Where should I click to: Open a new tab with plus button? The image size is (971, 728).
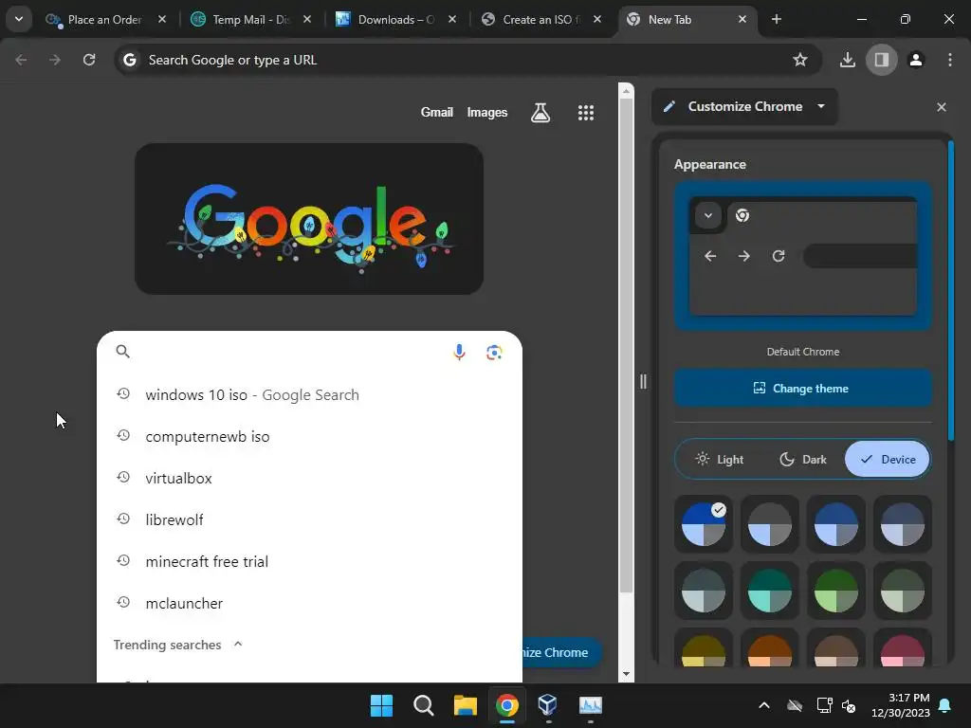(x=776, y=19)
